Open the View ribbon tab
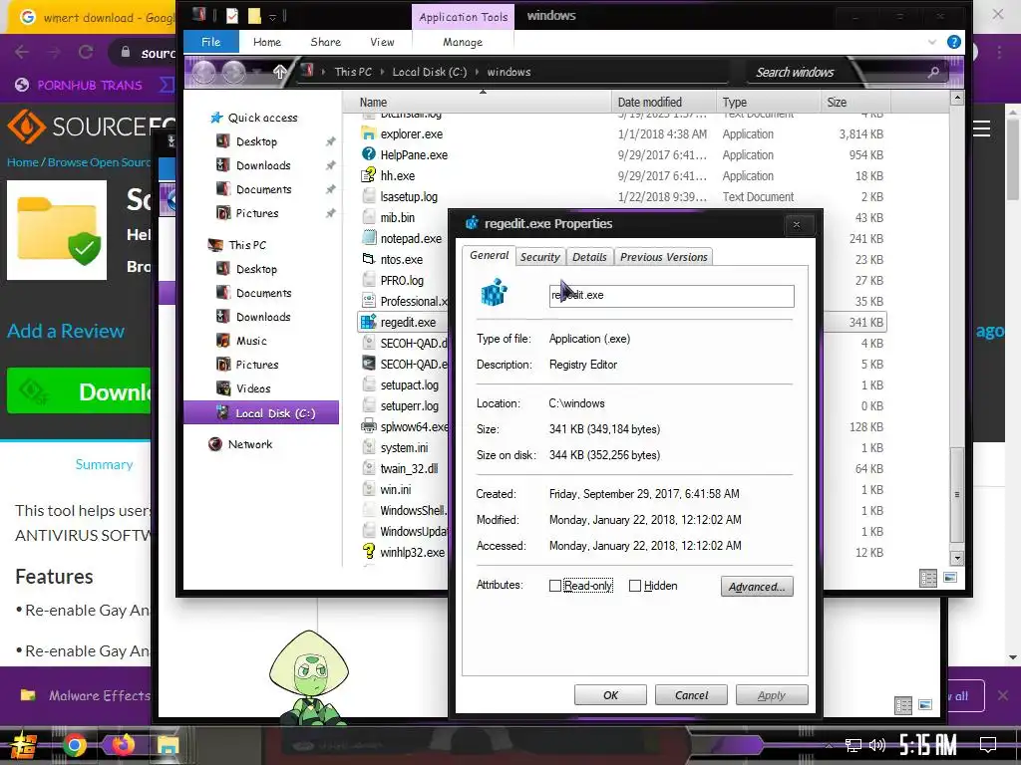 tap(382, 42)
